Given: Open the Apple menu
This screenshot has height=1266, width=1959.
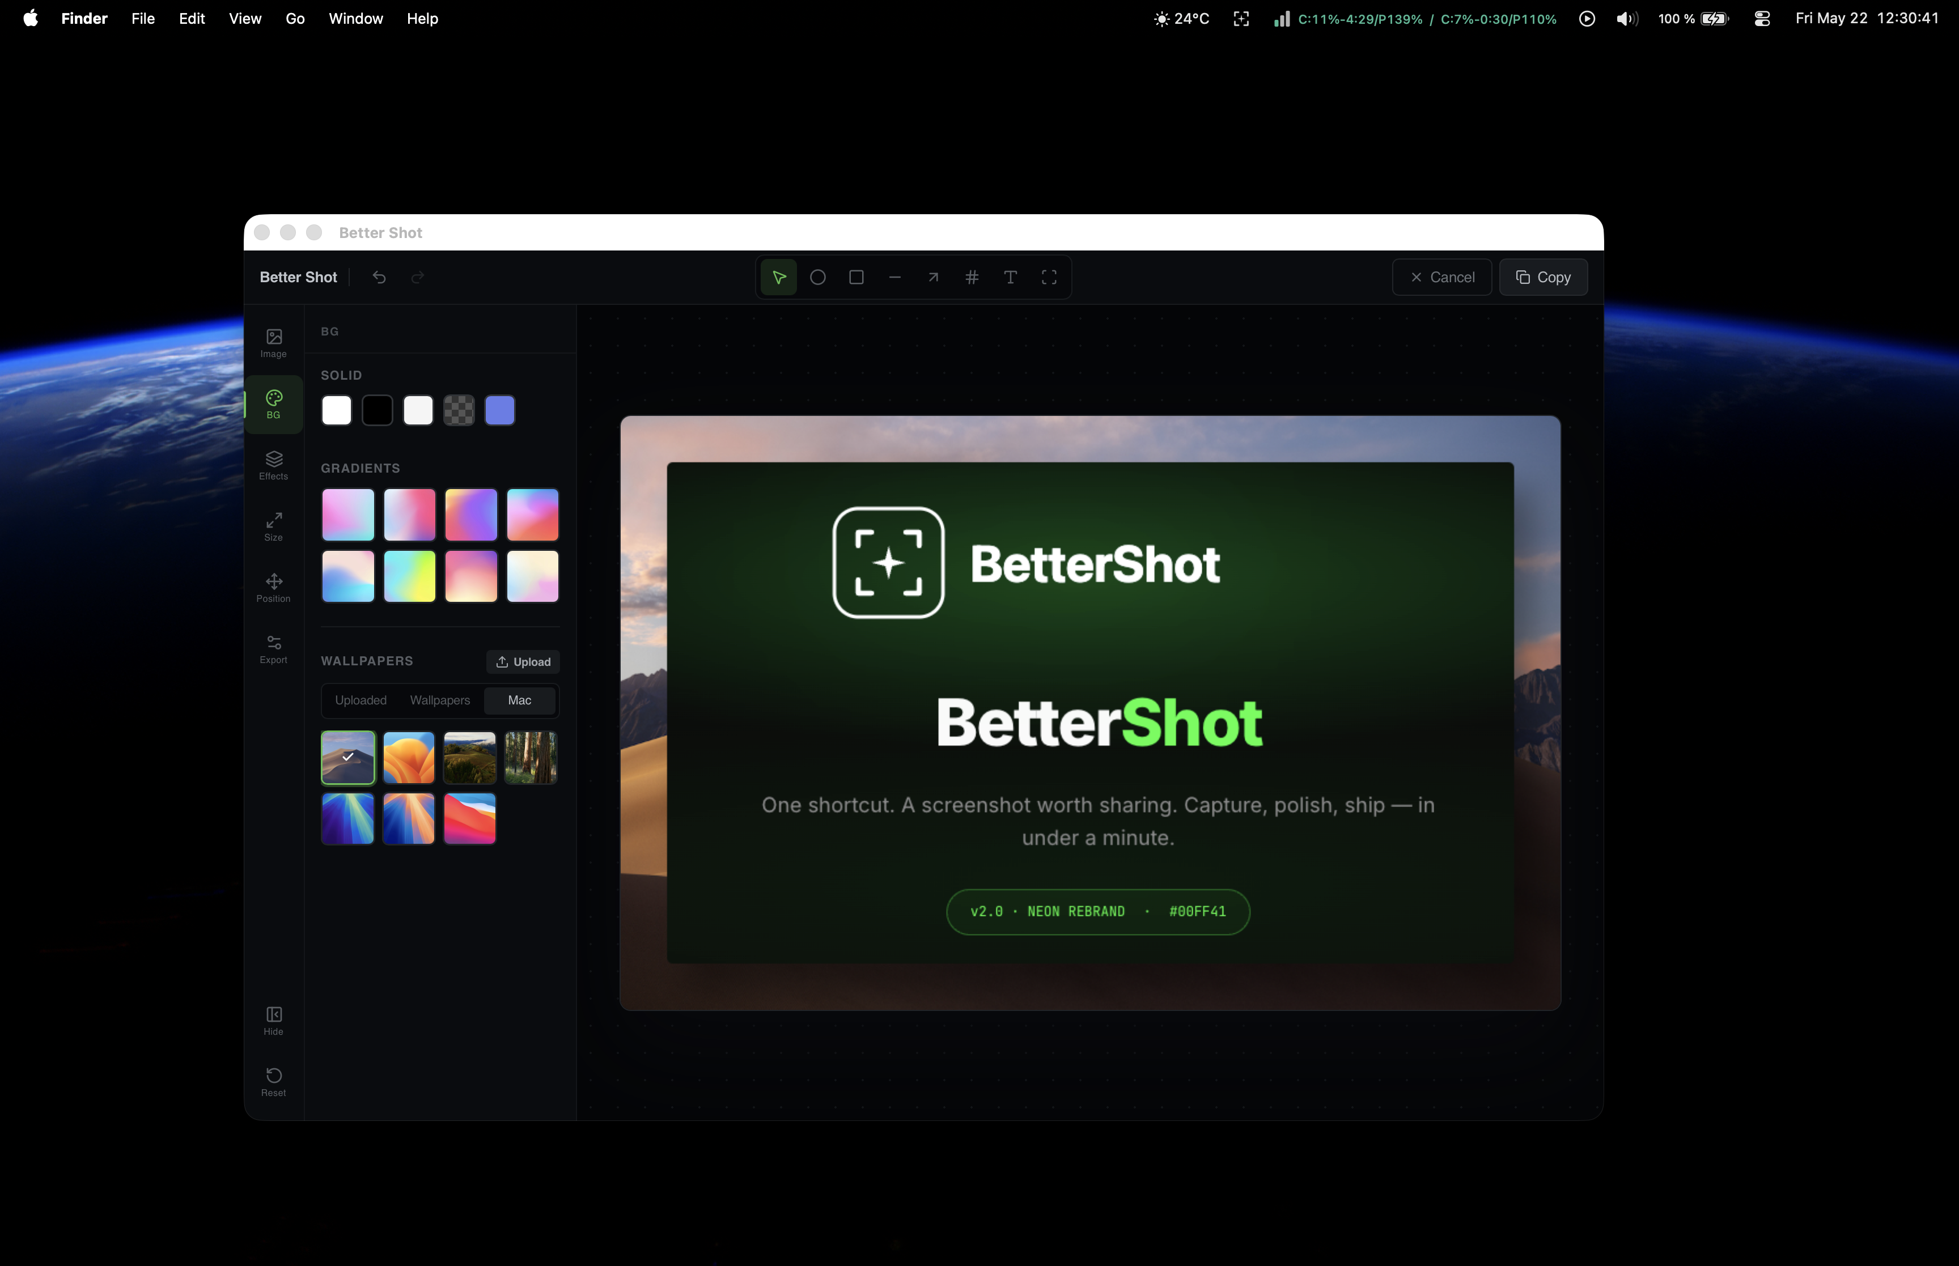Looking at the screenshot, I should pos(31,18).
